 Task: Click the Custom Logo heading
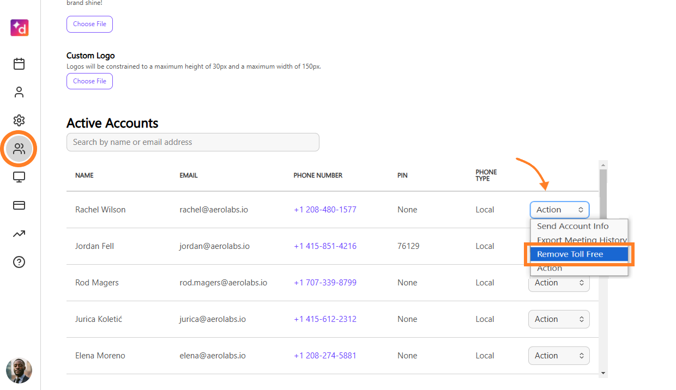(x=90, y=56)
